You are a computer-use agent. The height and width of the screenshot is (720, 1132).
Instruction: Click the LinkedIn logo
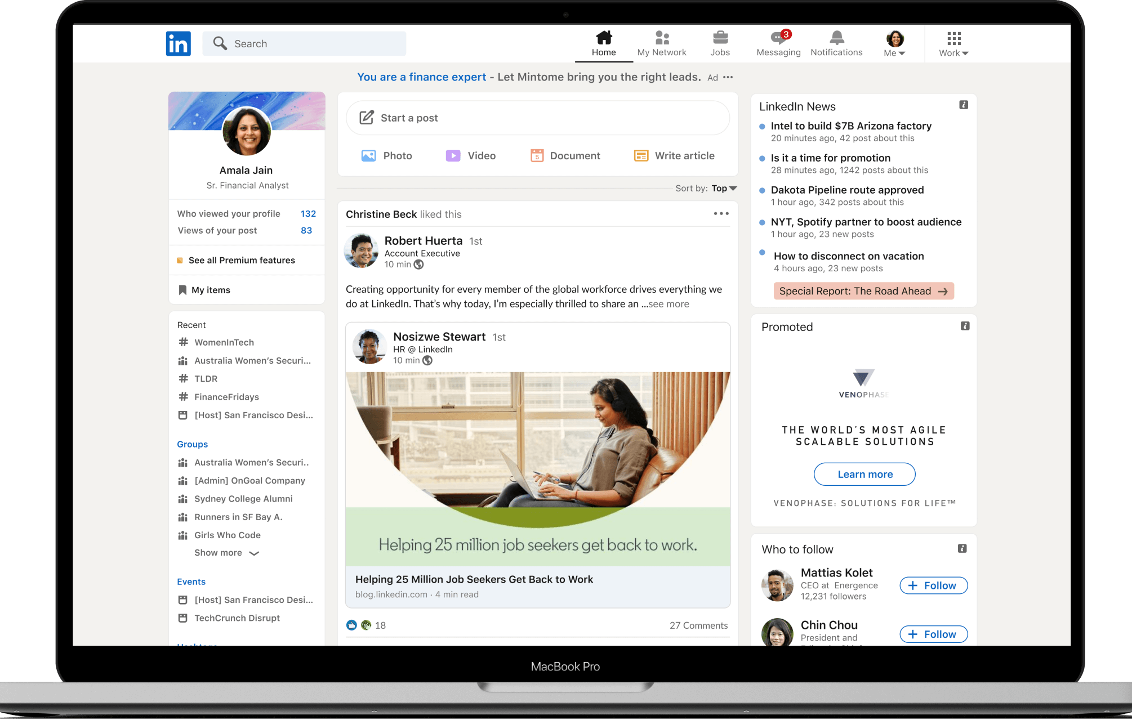[178, 43]
